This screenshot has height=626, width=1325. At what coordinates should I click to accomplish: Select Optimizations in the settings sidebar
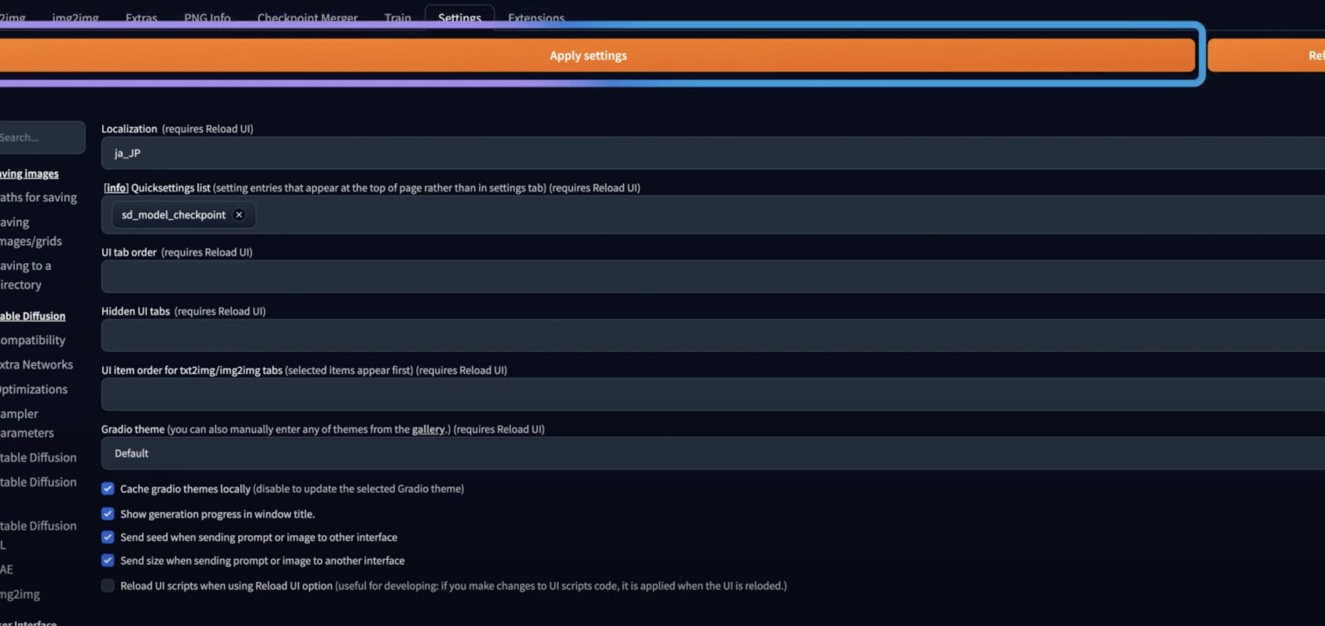coord(34,389)
